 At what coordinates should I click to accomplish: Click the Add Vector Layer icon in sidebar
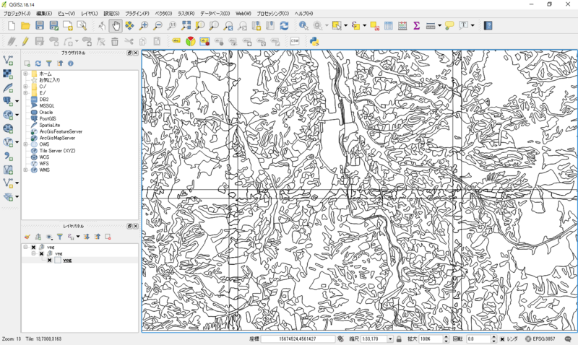[x=8, y=61]
